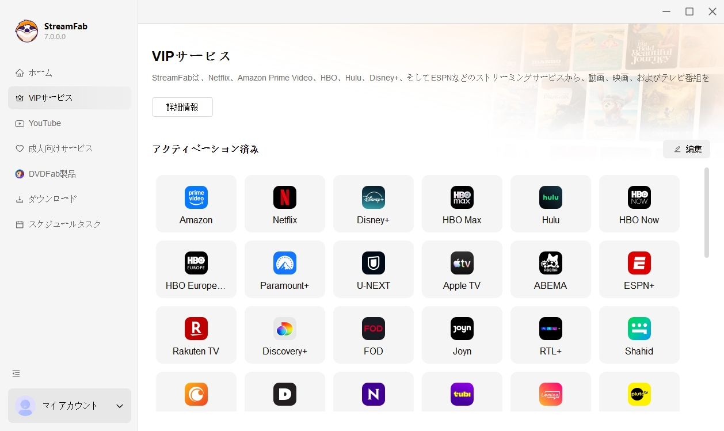Open the Tubi service icon
Image resolution: width=724 pixels, height=431 pixels.
462,394
